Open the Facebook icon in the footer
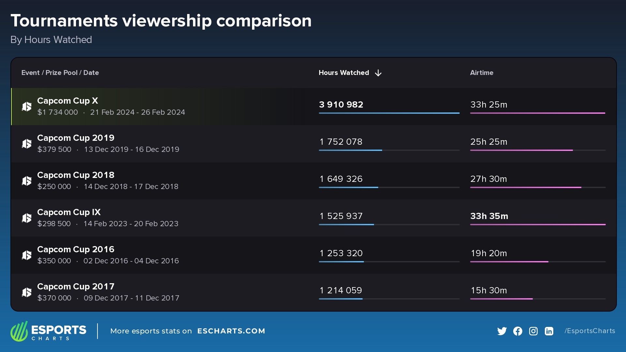The width and height of the screenshot is (626, 352). tap(518, 331)
